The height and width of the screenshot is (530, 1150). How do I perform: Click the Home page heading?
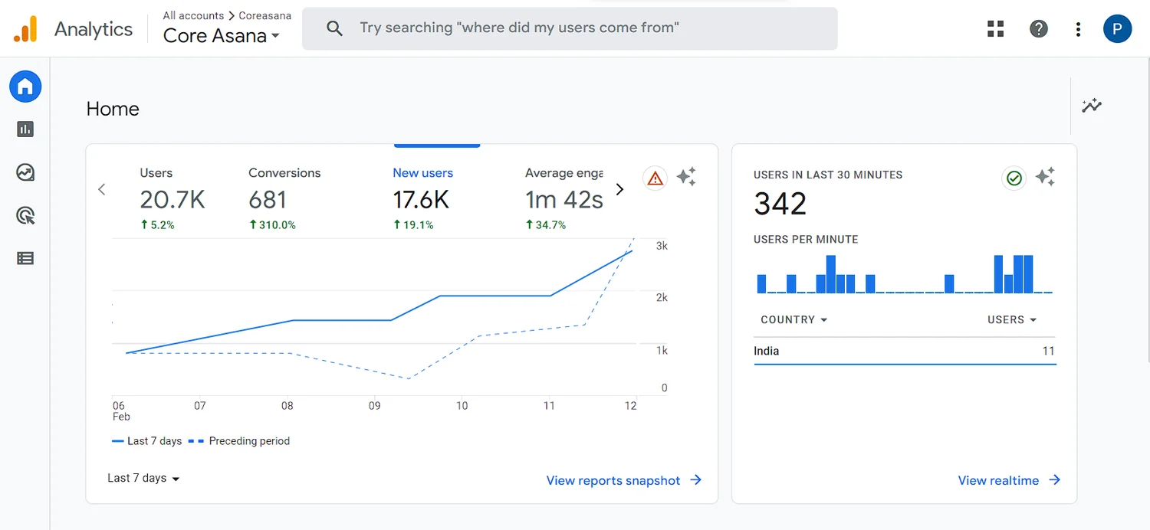(x=113, y=109)
